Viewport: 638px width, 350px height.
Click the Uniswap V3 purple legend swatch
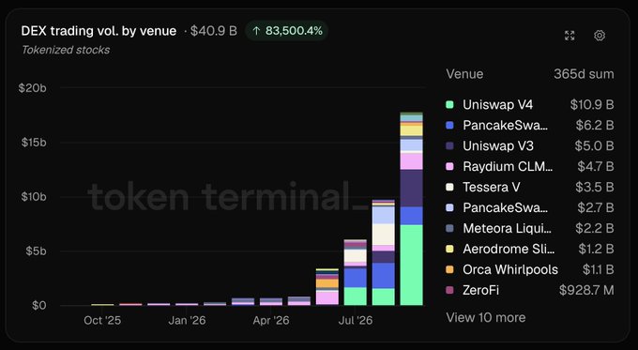tap(449, 145)
